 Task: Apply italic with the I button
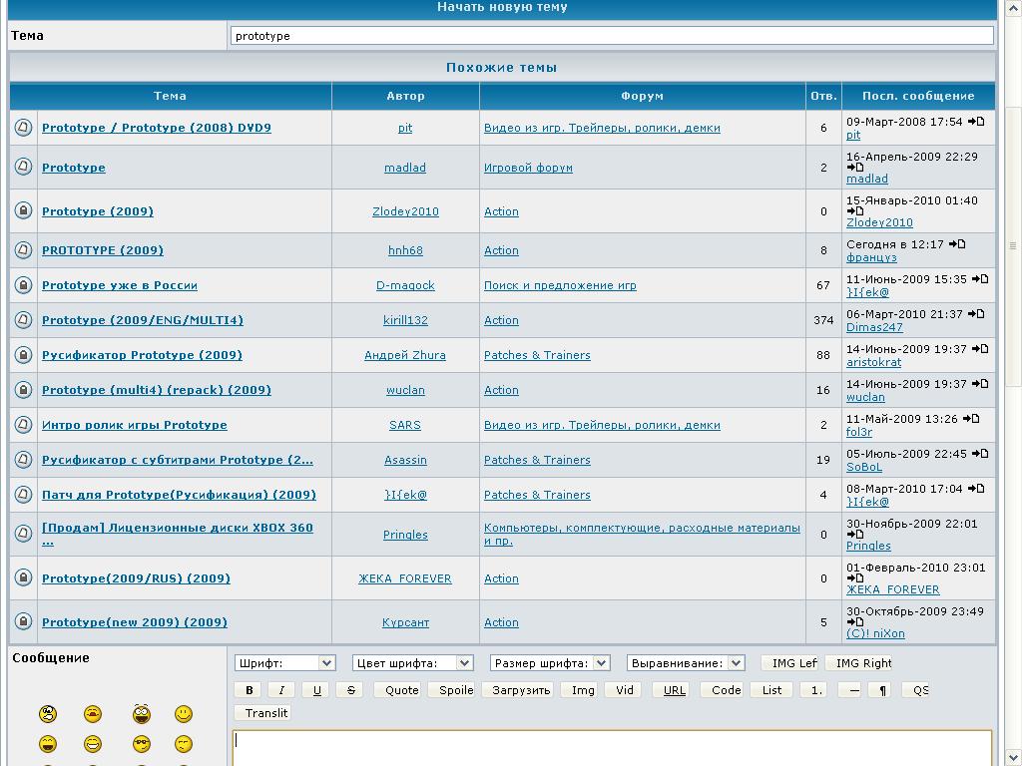click(x=281, y=689)
